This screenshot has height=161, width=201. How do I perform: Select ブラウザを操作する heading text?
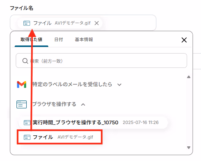pos(54,104)
